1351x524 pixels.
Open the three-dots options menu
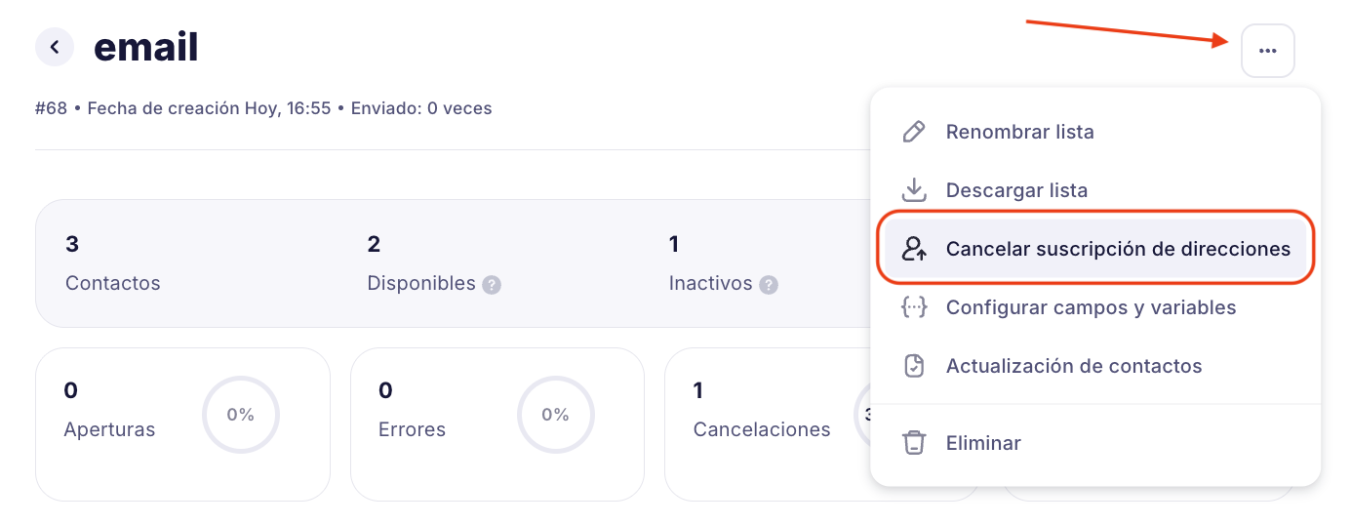[x=1267, y=51]
